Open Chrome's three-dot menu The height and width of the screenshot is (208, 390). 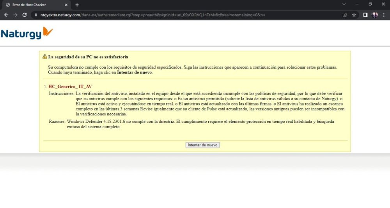(x=384, y=15)
